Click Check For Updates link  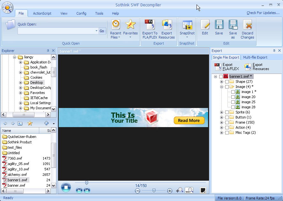263,13
